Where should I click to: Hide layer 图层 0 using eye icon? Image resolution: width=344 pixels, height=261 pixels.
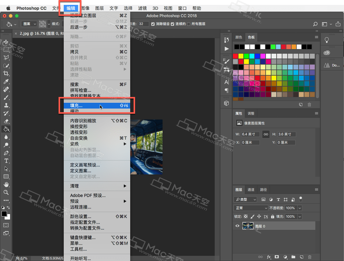coord(237,226)
